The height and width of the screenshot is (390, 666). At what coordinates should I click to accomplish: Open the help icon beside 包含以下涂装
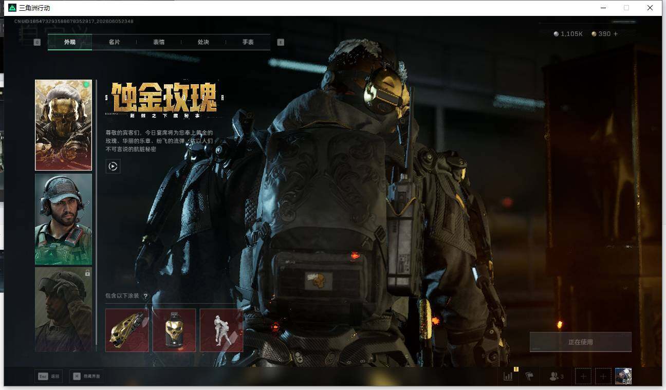coord(145,296)
